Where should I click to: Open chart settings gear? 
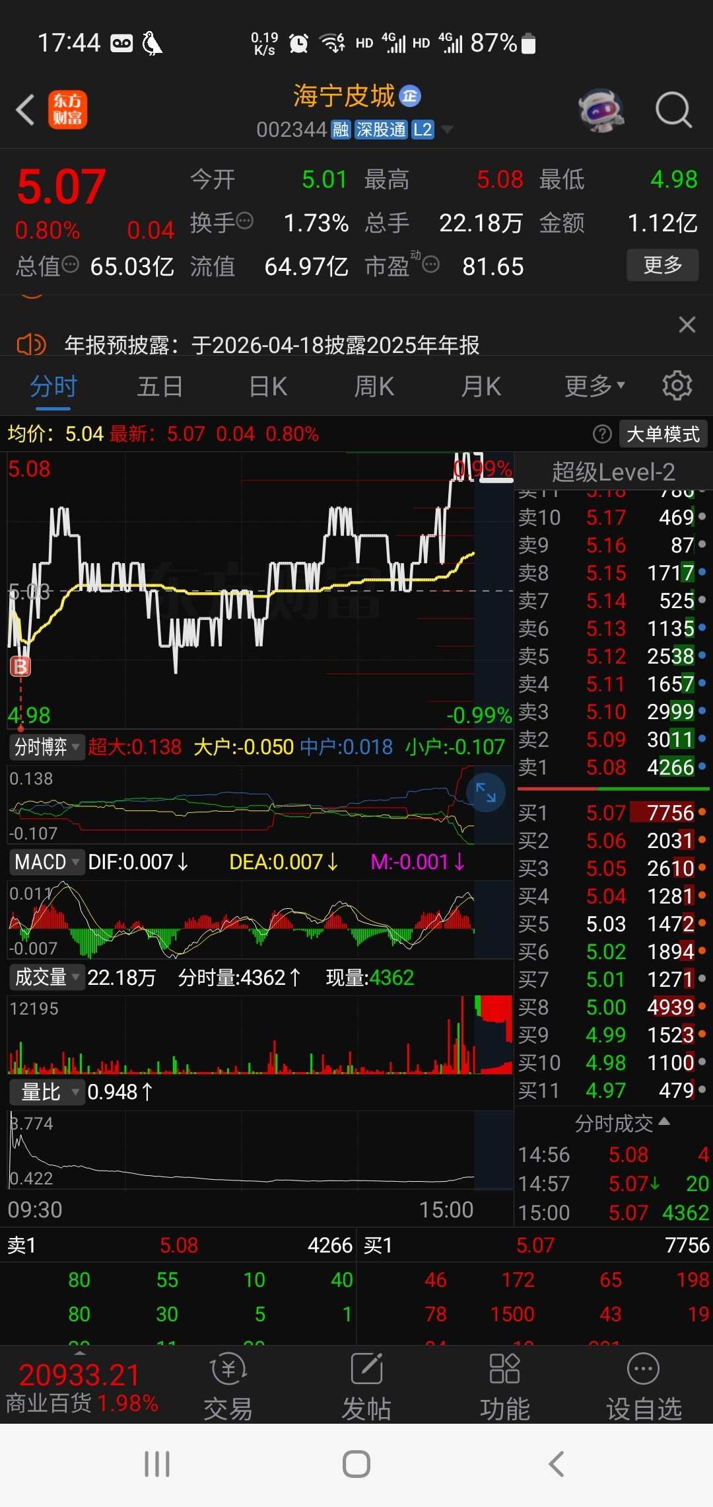[x=677, y=385]
